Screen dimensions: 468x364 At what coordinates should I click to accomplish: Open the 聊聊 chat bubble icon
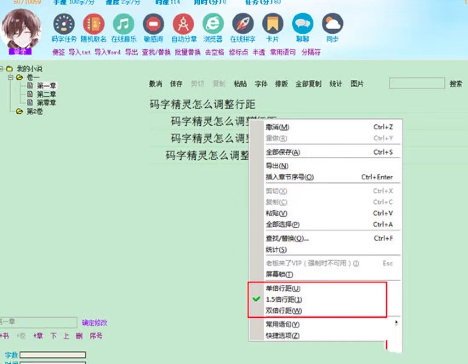302,23
